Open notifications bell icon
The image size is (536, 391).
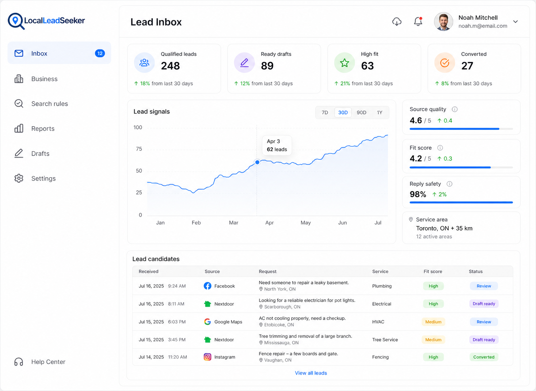418,22
